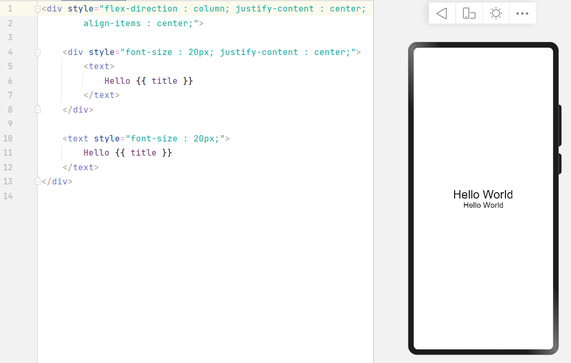Click line number 10 in the gutter
The width and height of the screenshot is (571, 363).
coord(8,139)
